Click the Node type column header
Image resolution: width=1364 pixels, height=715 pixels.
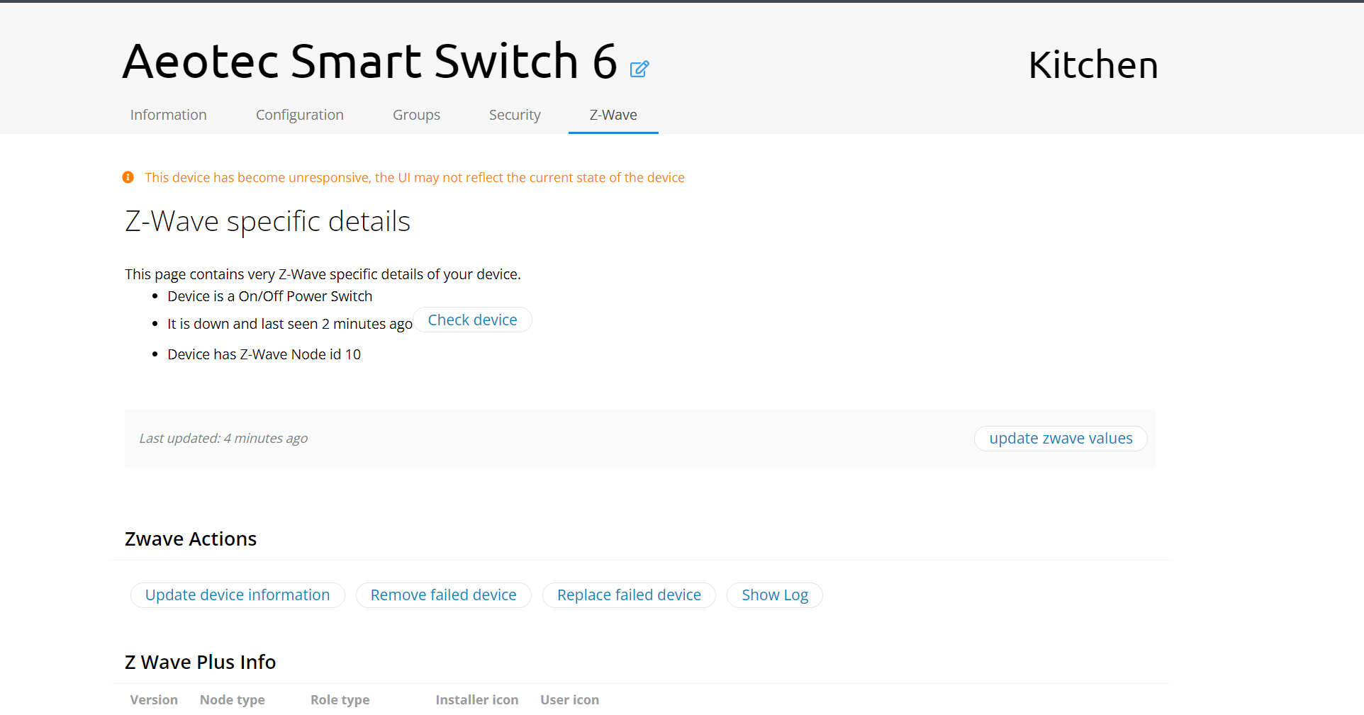[x=232, y=700]
